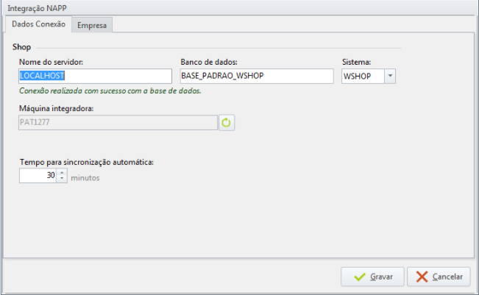Image resolution: width=479 pixels, height=295 pixels.
Task: Switch to the Empresa tab
Action: [x=92, y=25]
